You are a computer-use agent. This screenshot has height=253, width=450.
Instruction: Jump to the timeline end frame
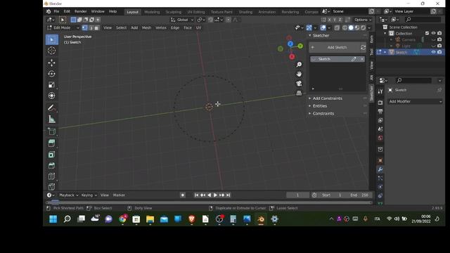pyautogui.click(x=228, y=195)
